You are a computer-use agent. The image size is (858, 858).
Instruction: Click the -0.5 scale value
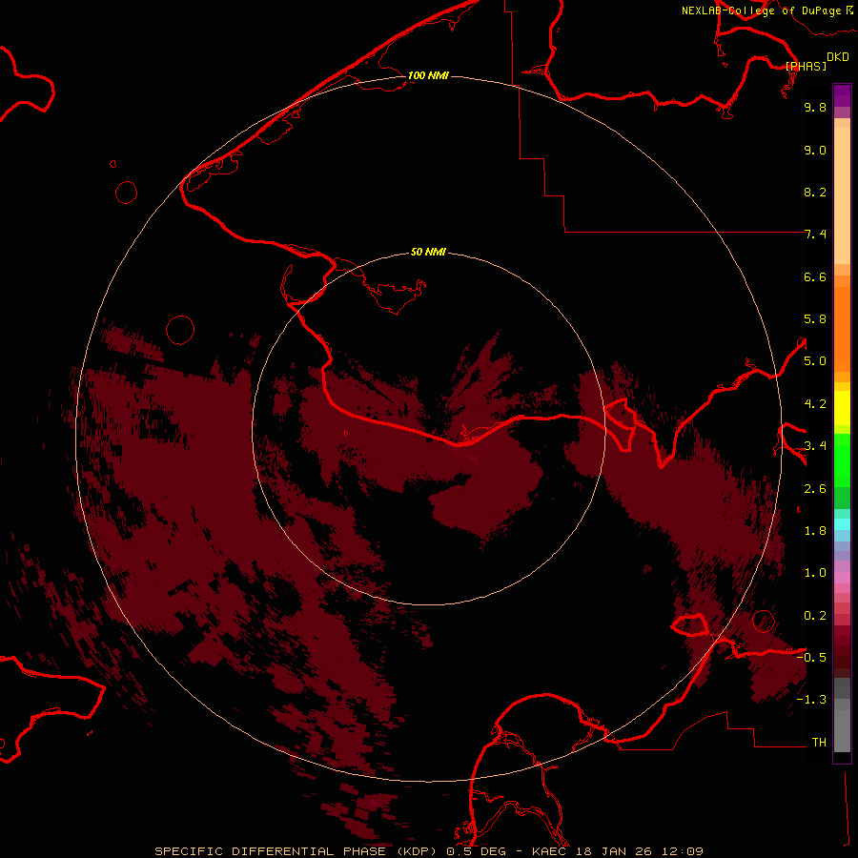coord(811,658)
